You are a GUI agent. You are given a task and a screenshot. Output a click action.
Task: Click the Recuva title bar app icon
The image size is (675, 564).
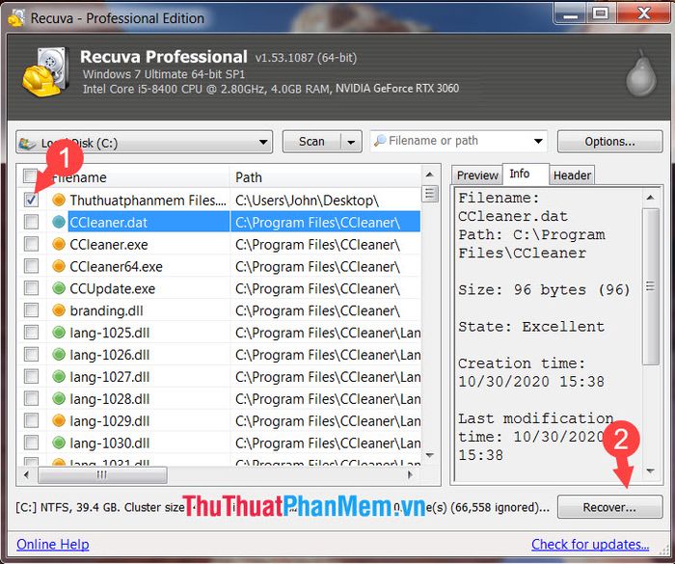(16, 18)
